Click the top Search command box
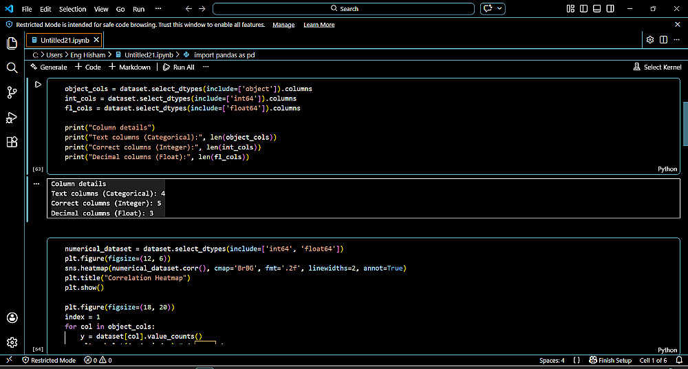The image size is (688, 369). pos(343,9)
